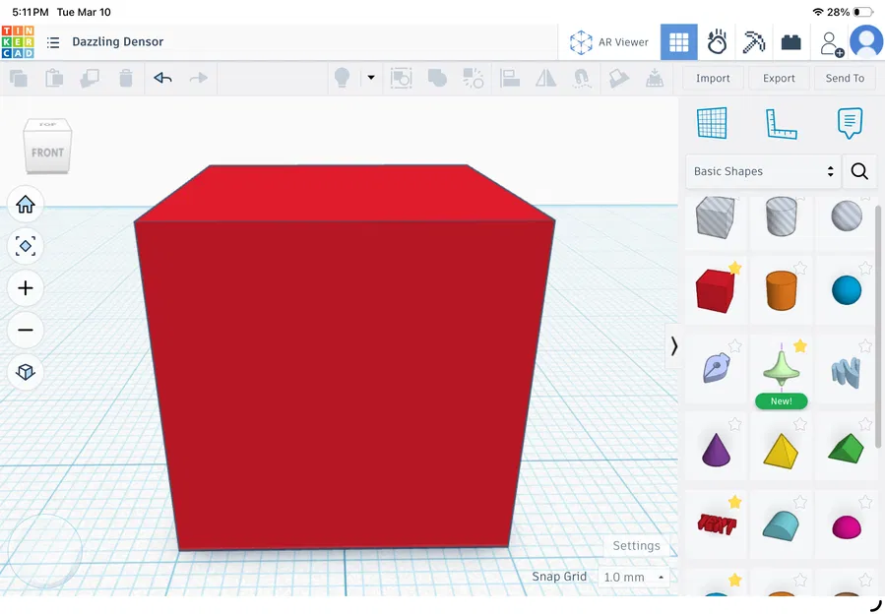Switch to the 3D editor grid tab
The image size is (885, 615).
click(x=678, y=41)
